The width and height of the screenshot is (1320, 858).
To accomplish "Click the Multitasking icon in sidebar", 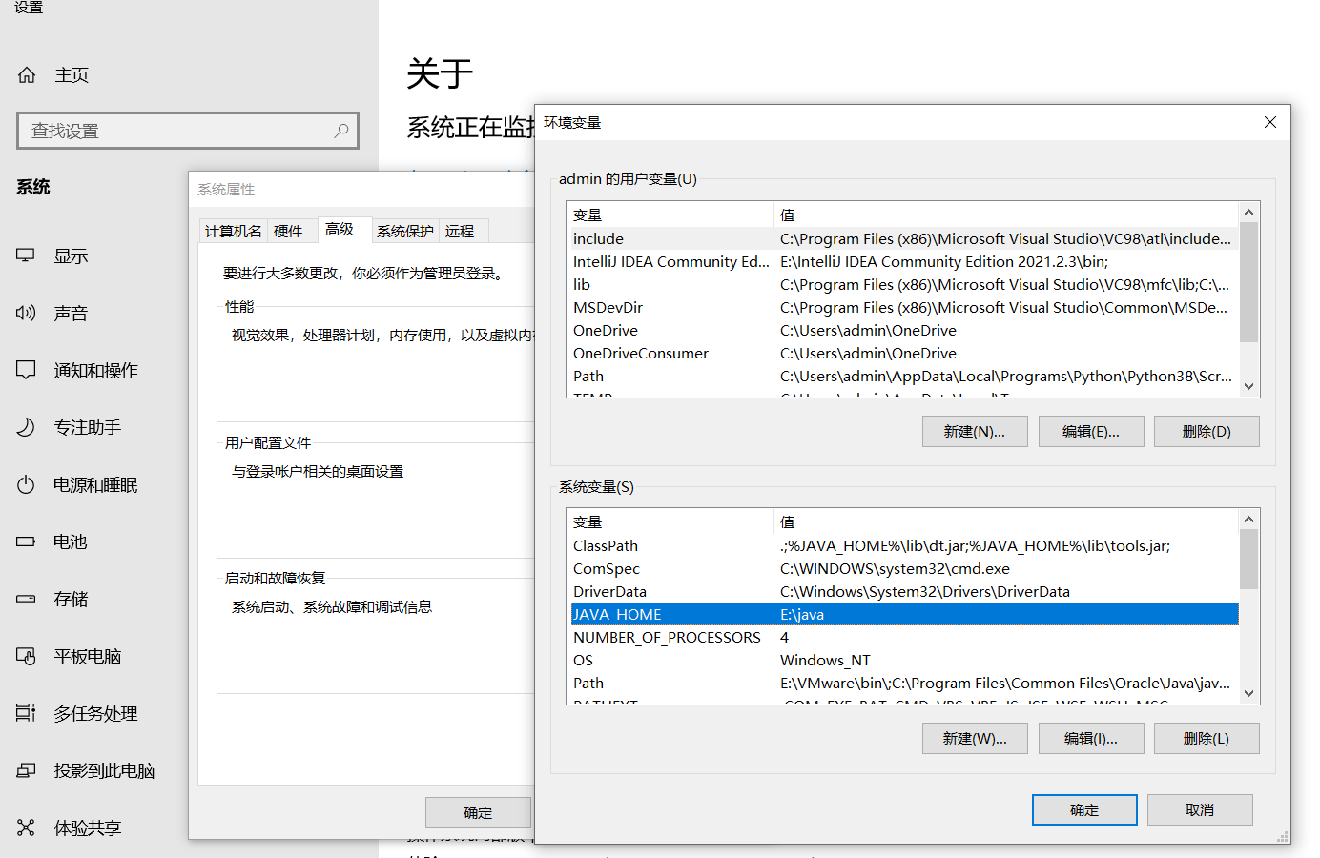I will tap(26, 713).
